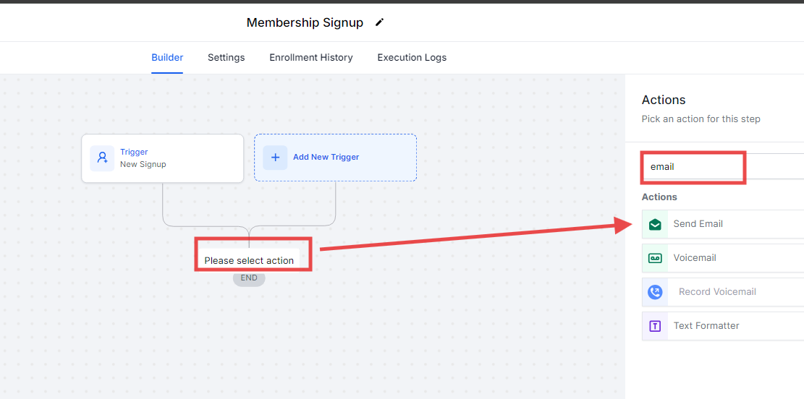Click the pencil icon to rename workflow
Viewport: 804px width, 399px height.
(379, 22)
